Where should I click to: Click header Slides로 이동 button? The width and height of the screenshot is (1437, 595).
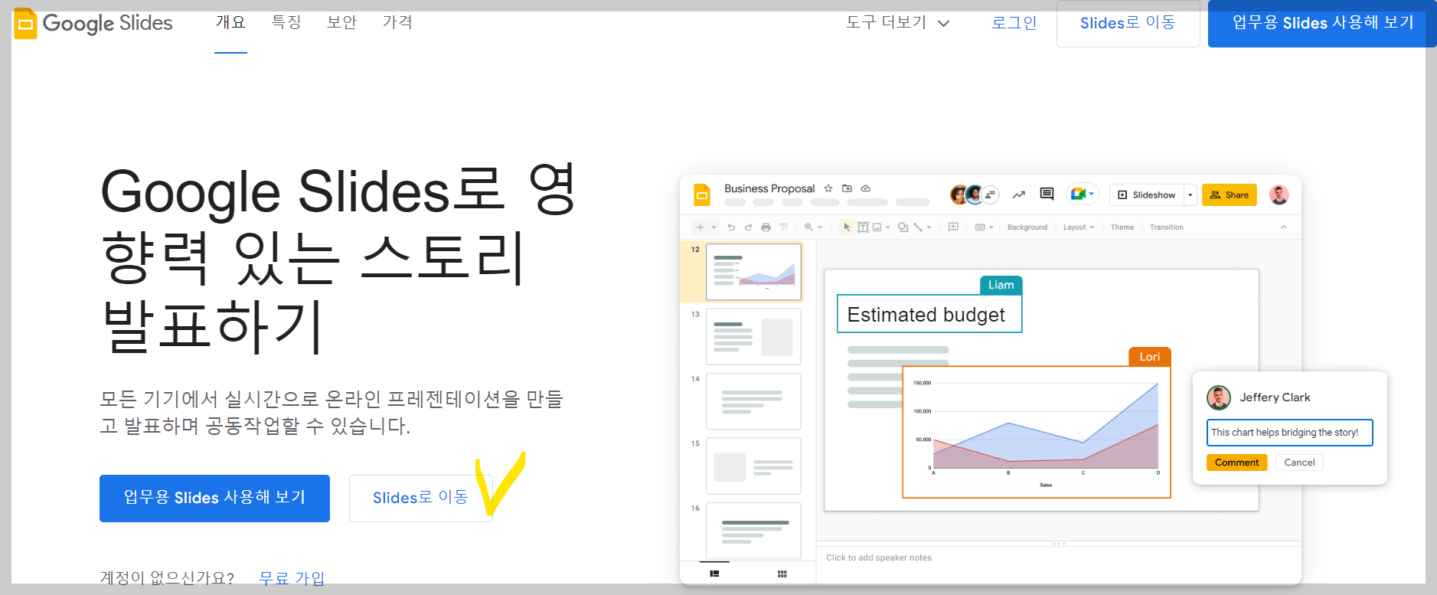[x=1128, y=24]
